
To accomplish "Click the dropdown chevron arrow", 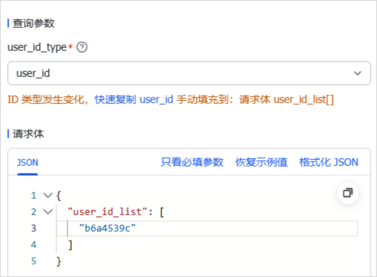I will point(358,73).
